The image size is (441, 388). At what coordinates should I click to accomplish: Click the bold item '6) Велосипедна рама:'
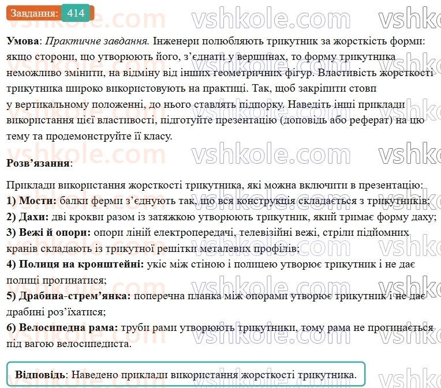point(62,327)
